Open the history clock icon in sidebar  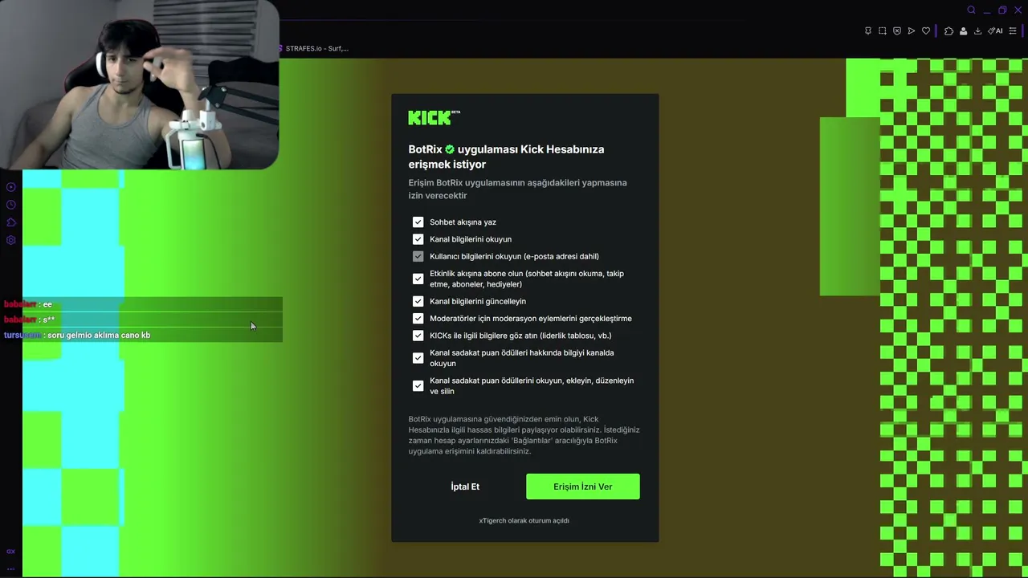coord(11,205)
